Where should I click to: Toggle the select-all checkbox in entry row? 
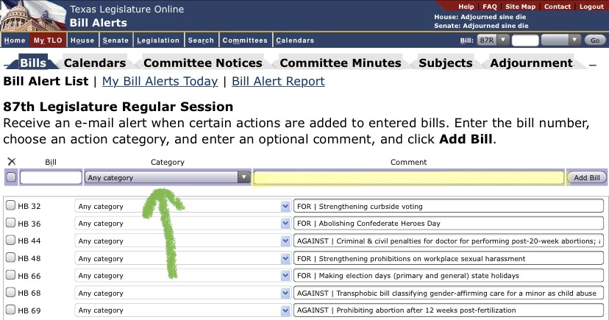tap(11, 177)
